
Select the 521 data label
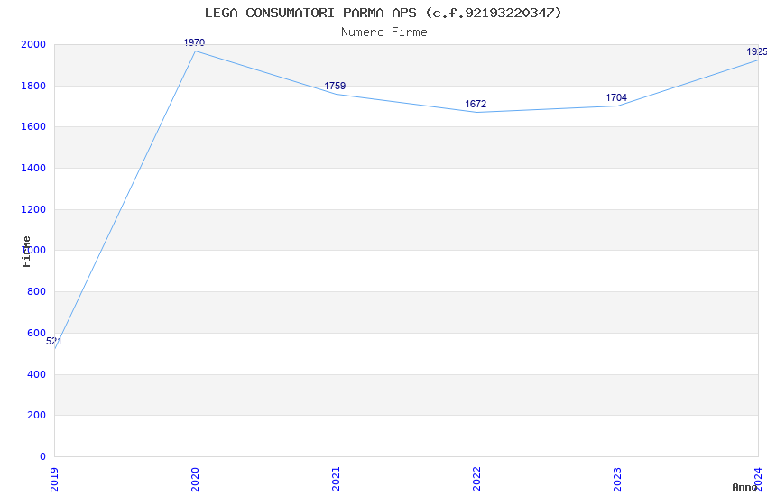point(54,342)
